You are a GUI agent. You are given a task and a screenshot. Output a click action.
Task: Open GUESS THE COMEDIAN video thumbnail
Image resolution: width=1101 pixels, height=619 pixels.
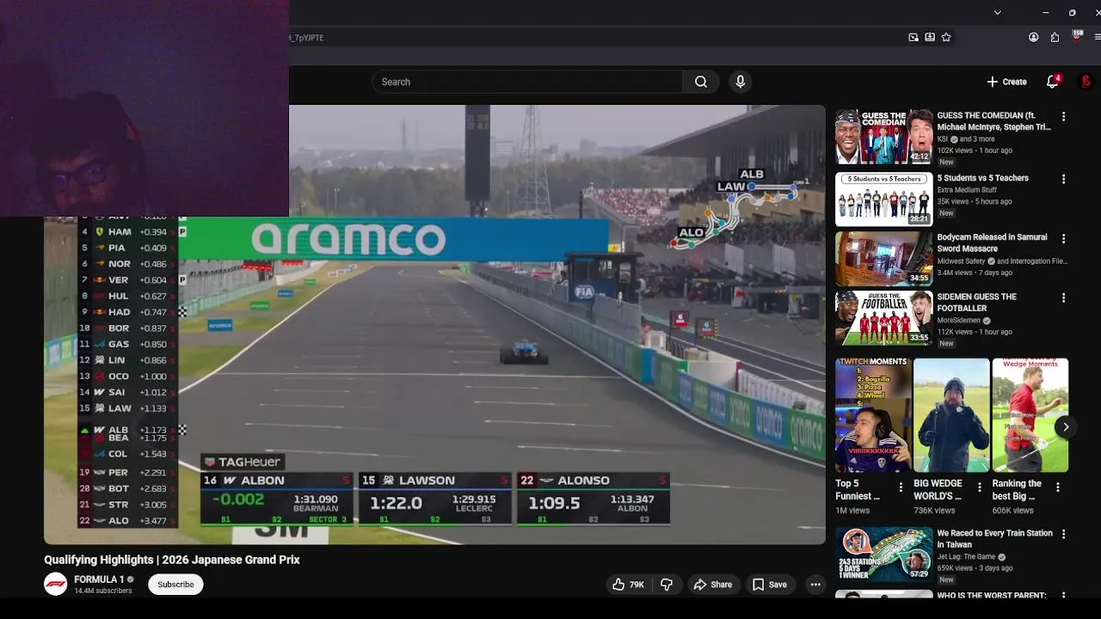pyautogui.click(x=883, y=136)
